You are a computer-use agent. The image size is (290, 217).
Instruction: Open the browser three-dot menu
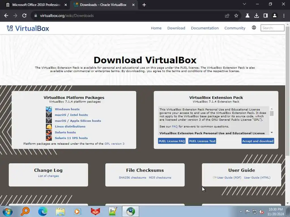click(x=284, y=16)
